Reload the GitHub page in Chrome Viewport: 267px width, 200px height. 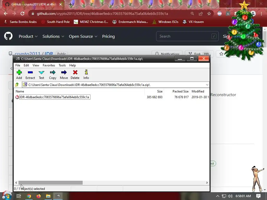point(22,14)
